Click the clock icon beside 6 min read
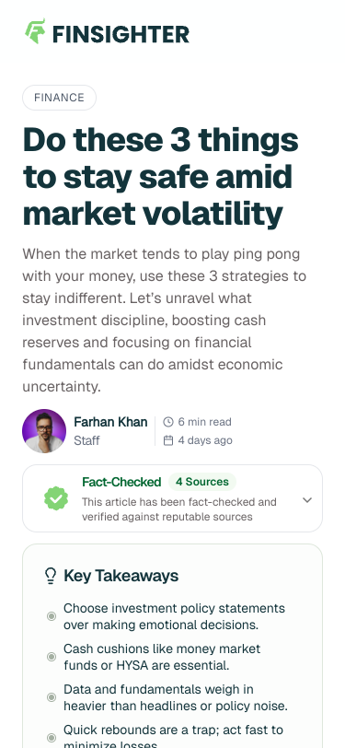 pyautogui.click(x=168, y=422)
